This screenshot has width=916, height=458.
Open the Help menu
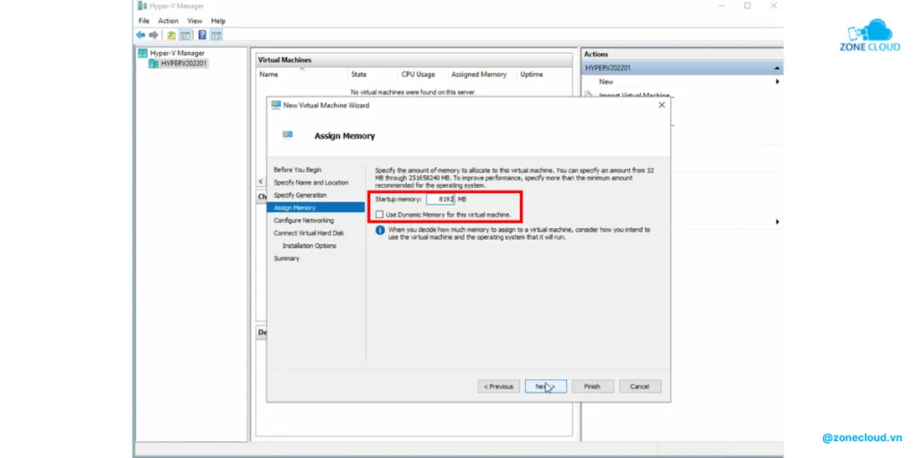pos(218,21)
